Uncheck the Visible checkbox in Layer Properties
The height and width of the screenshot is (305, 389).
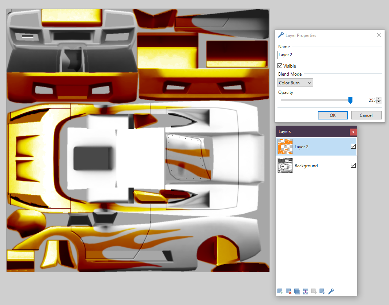point(280,66)
